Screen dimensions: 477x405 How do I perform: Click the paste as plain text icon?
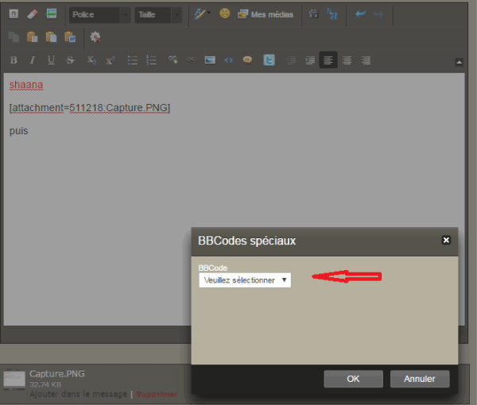(51, 37)
